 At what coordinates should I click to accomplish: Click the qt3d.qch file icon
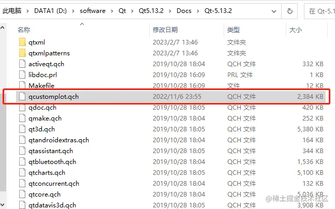tap(22, 129)
